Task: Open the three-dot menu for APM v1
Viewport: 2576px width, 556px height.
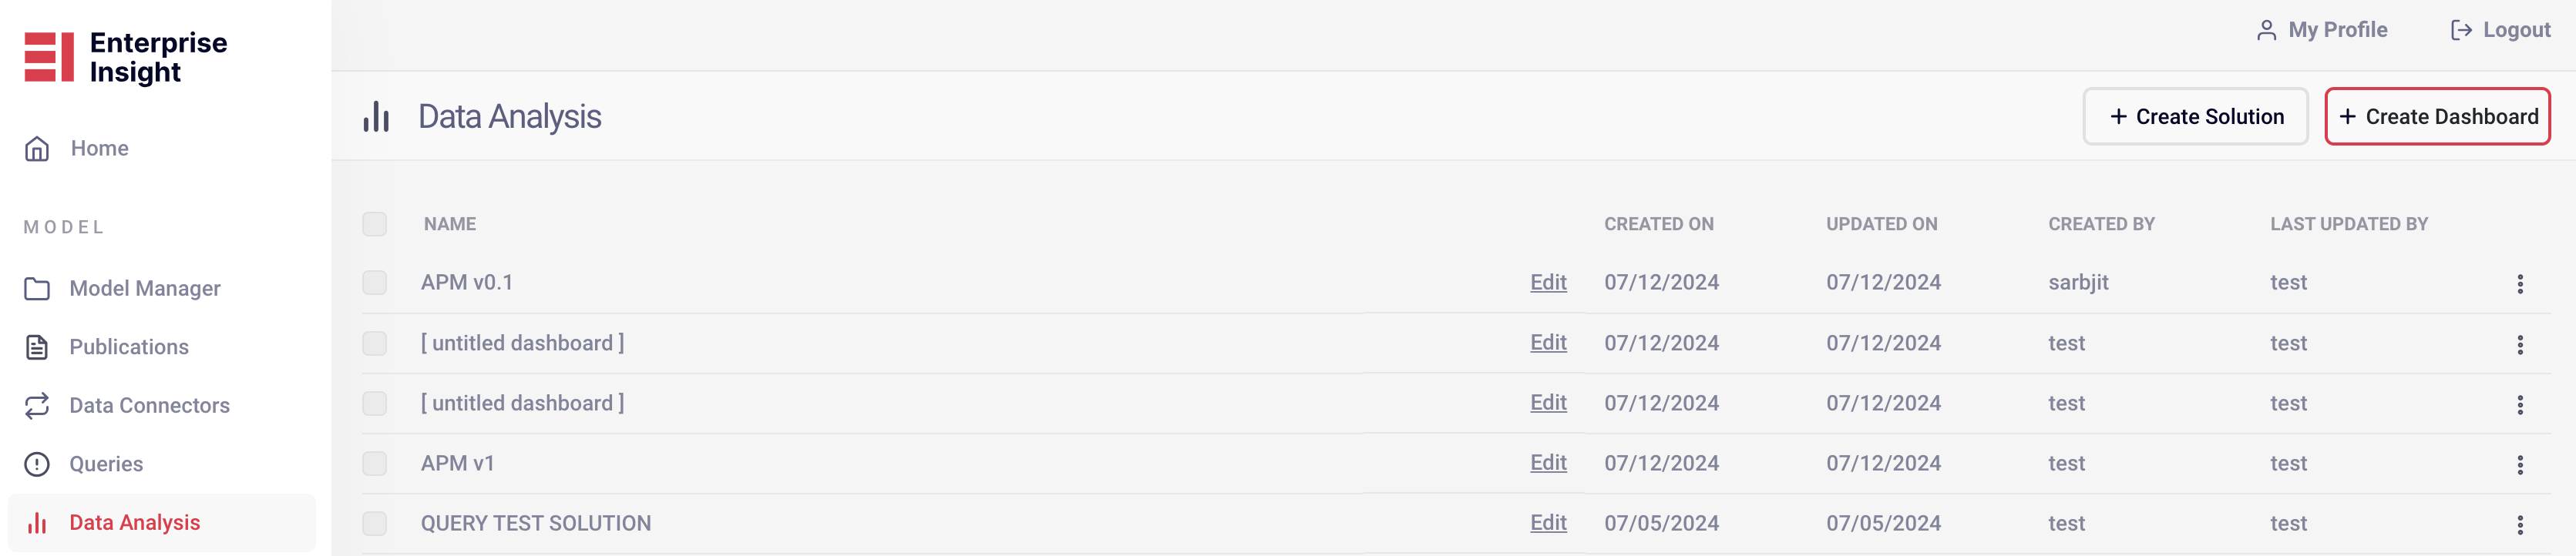Action: [2520, 464]
